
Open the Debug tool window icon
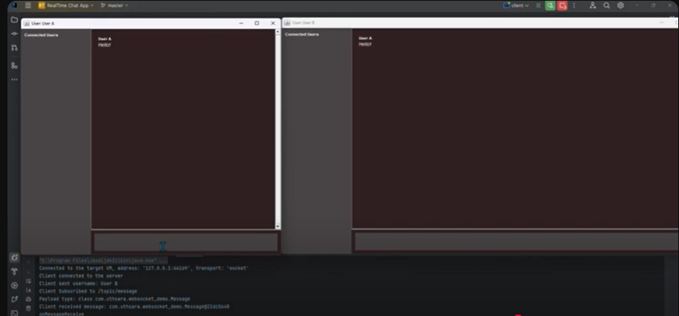tap(14, 258)
